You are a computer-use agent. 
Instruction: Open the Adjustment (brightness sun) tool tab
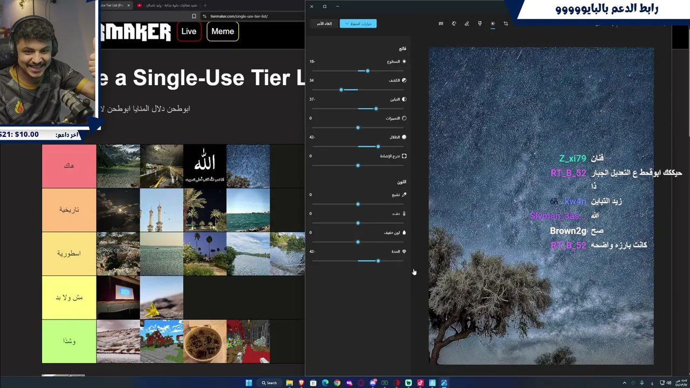pos(493,24)
